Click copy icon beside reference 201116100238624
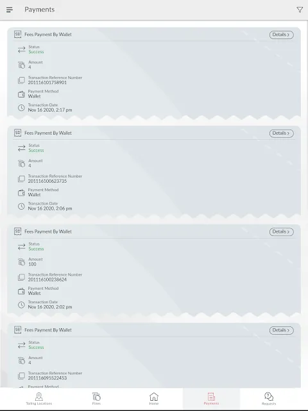 (21, 278)
